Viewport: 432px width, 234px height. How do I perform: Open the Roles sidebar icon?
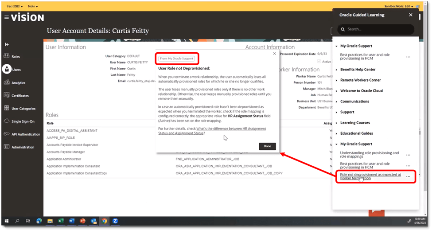(7, 56)
